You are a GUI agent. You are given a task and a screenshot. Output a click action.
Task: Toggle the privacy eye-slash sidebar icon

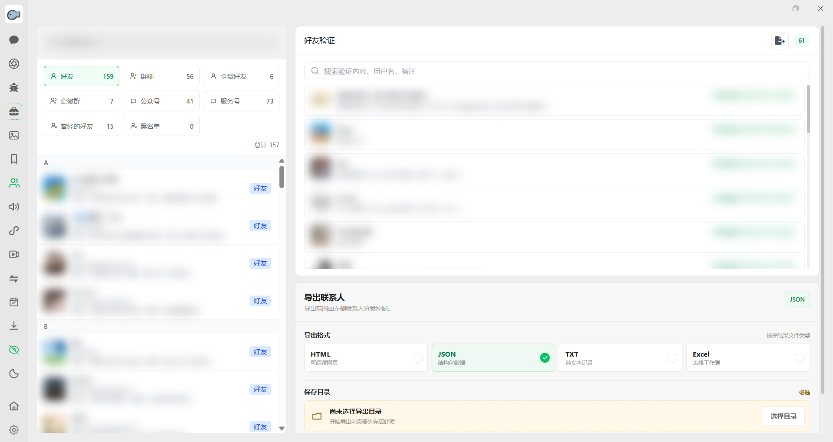pos(14,350)
